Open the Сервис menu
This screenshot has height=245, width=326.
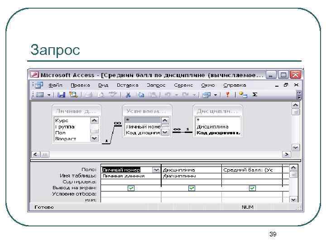point(183,85)
